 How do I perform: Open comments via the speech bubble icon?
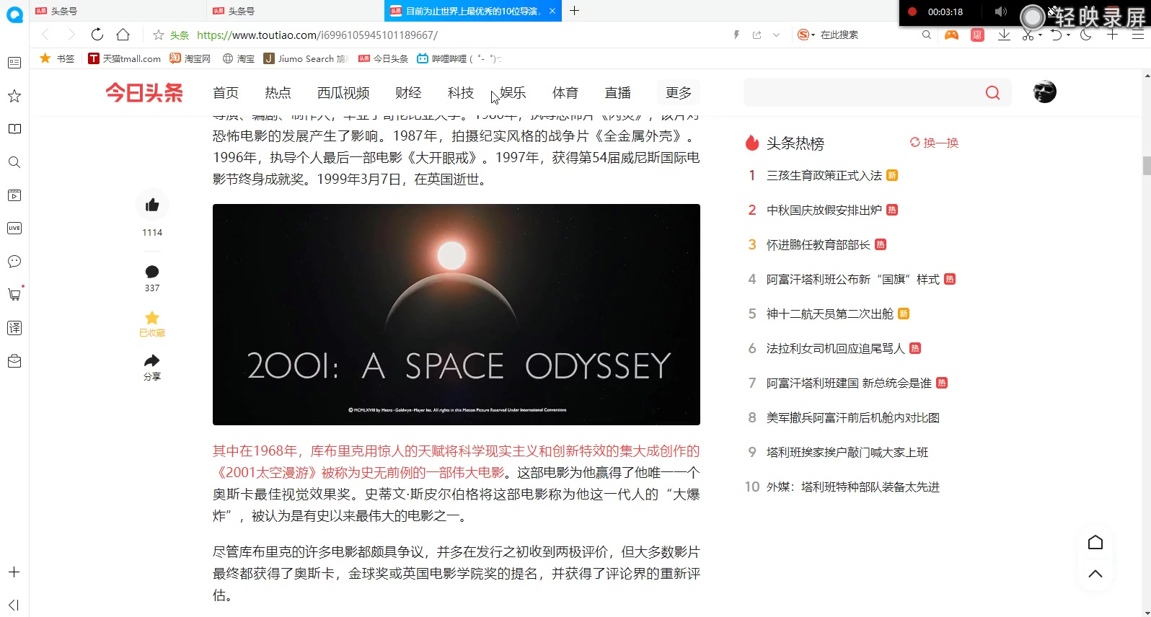point(152,272)
